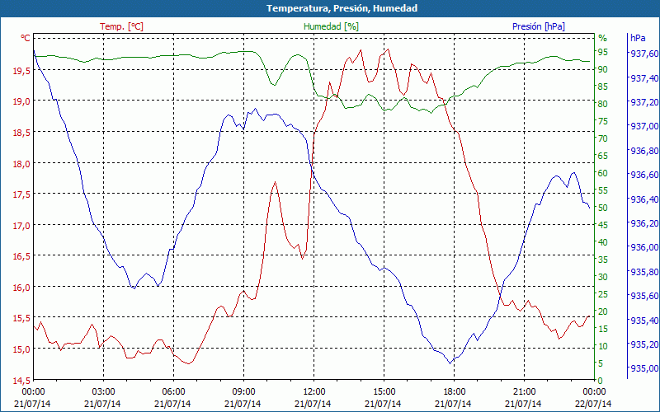Screen dimensions: 660x412
Task: Click the '17,5' temperature axis value
Action: tap(21, 195)
